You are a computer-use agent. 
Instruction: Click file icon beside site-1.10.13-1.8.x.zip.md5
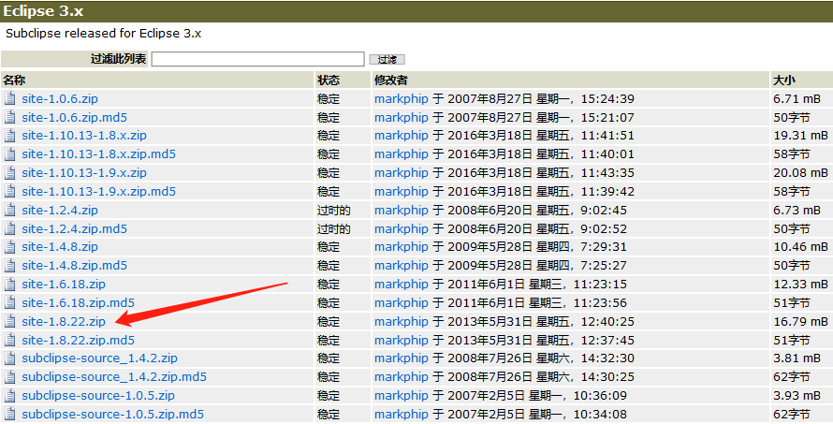[x=10, y=154]
